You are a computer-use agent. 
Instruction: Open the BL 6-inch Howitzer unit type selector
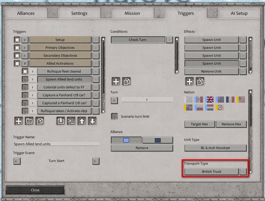(x=216, y=148)
